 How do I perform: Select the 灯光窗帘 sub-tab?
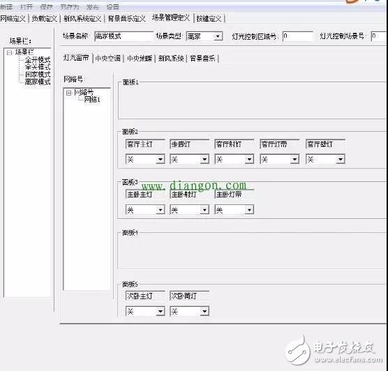(x=76, y=58)
